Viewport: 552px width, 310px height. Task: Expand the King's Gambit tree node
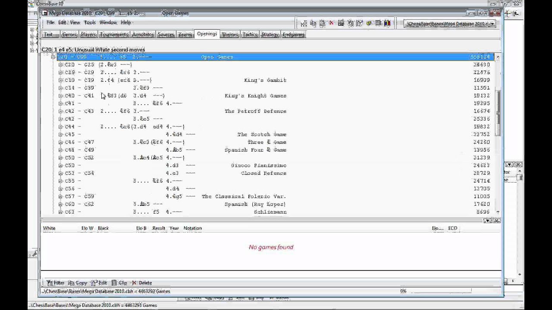click(60, 80)
